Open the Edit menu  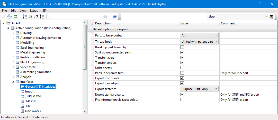(x=13, y=11)
